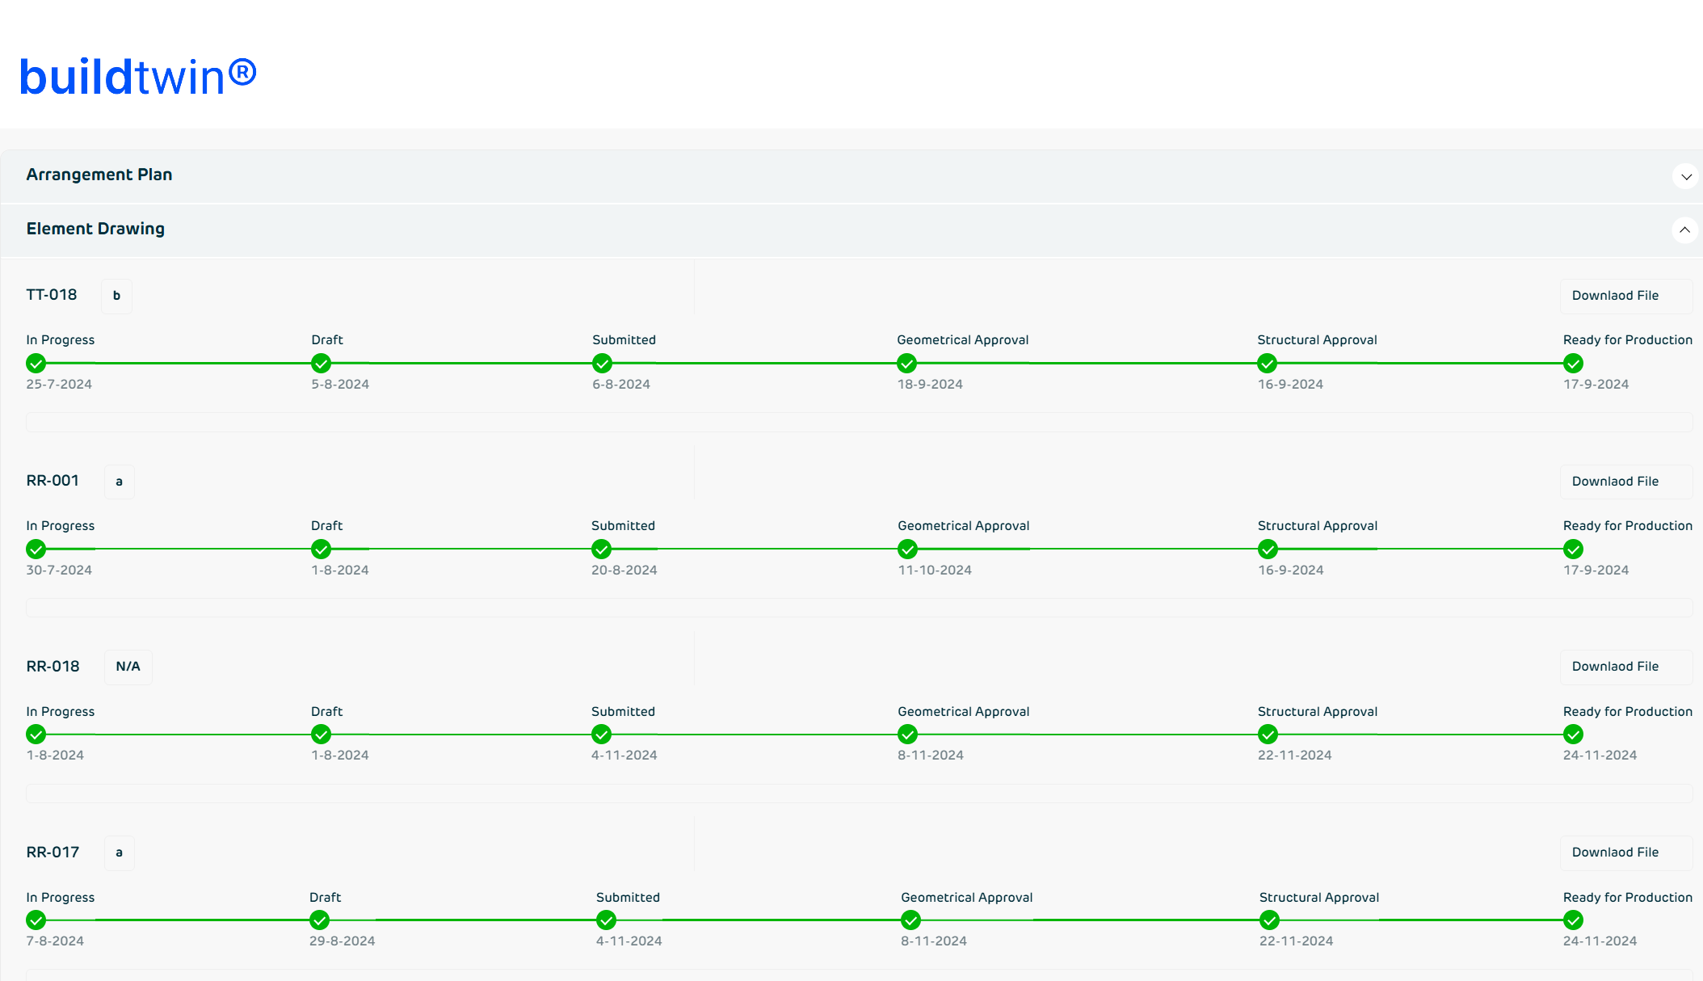Image resolution: width=1703 pixels, height=981 pixels.
Task: Expand the Arrangement Plan section chevron
Action: pos(1685,176)
